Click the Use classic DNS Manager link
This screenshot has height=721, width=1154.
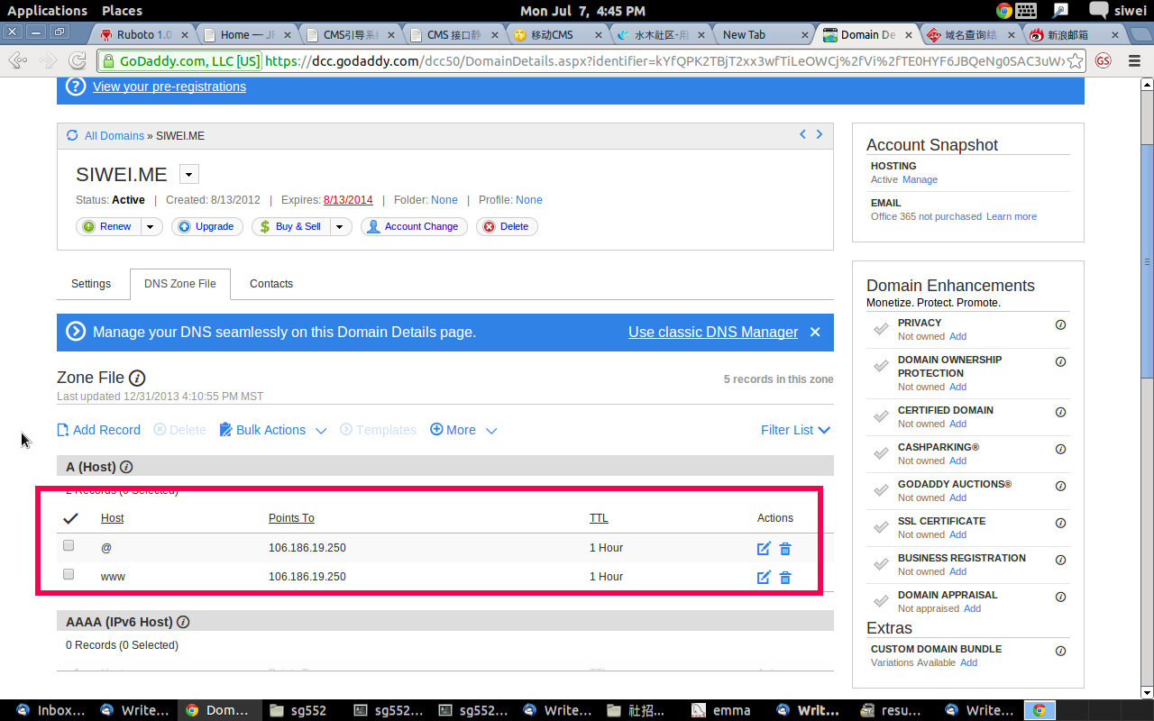pos(712,332)
